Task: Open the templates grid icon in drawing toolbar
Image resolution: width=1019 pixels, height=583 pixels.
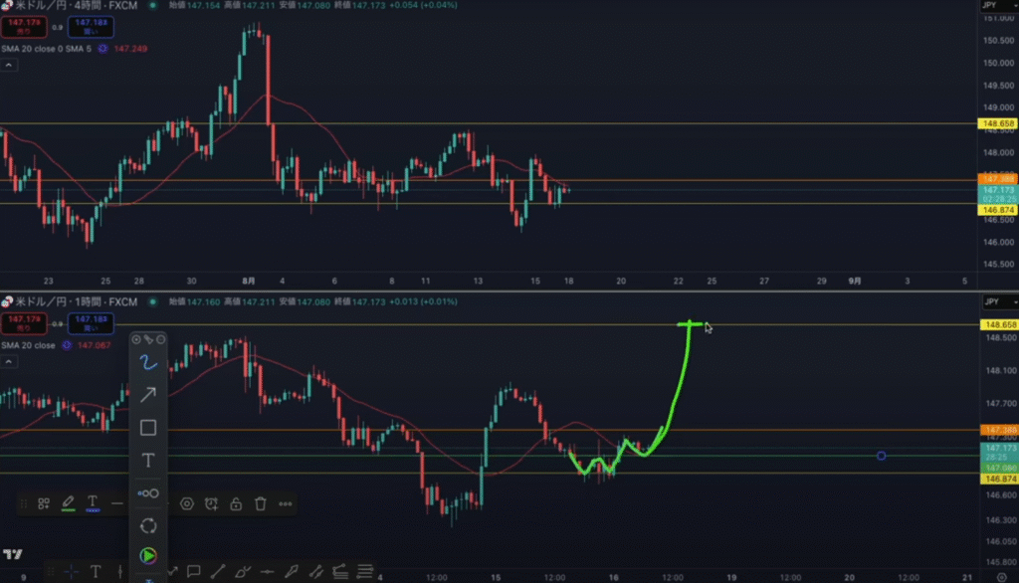Action: [x=44, y=503]
